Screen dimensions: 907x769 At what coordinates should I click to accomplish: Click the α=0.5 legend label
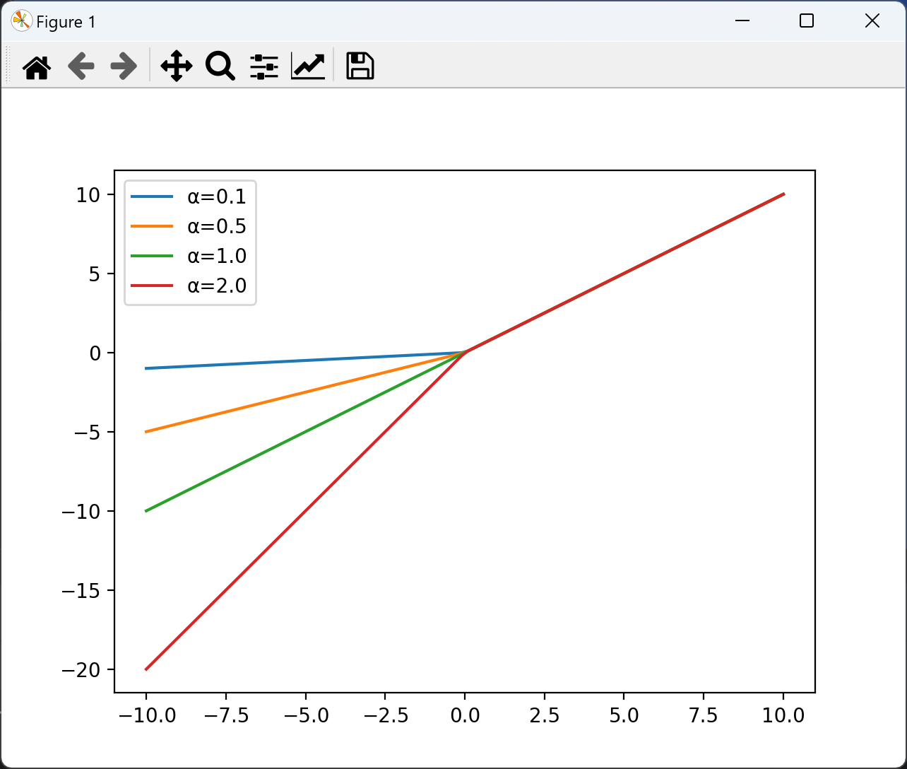coord(217,226)
